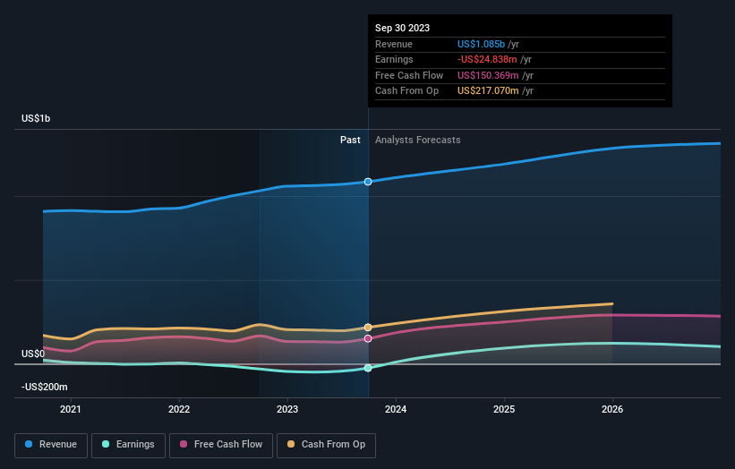
Task: Select the 2026 x-axis label
Action: coord(612,410)
